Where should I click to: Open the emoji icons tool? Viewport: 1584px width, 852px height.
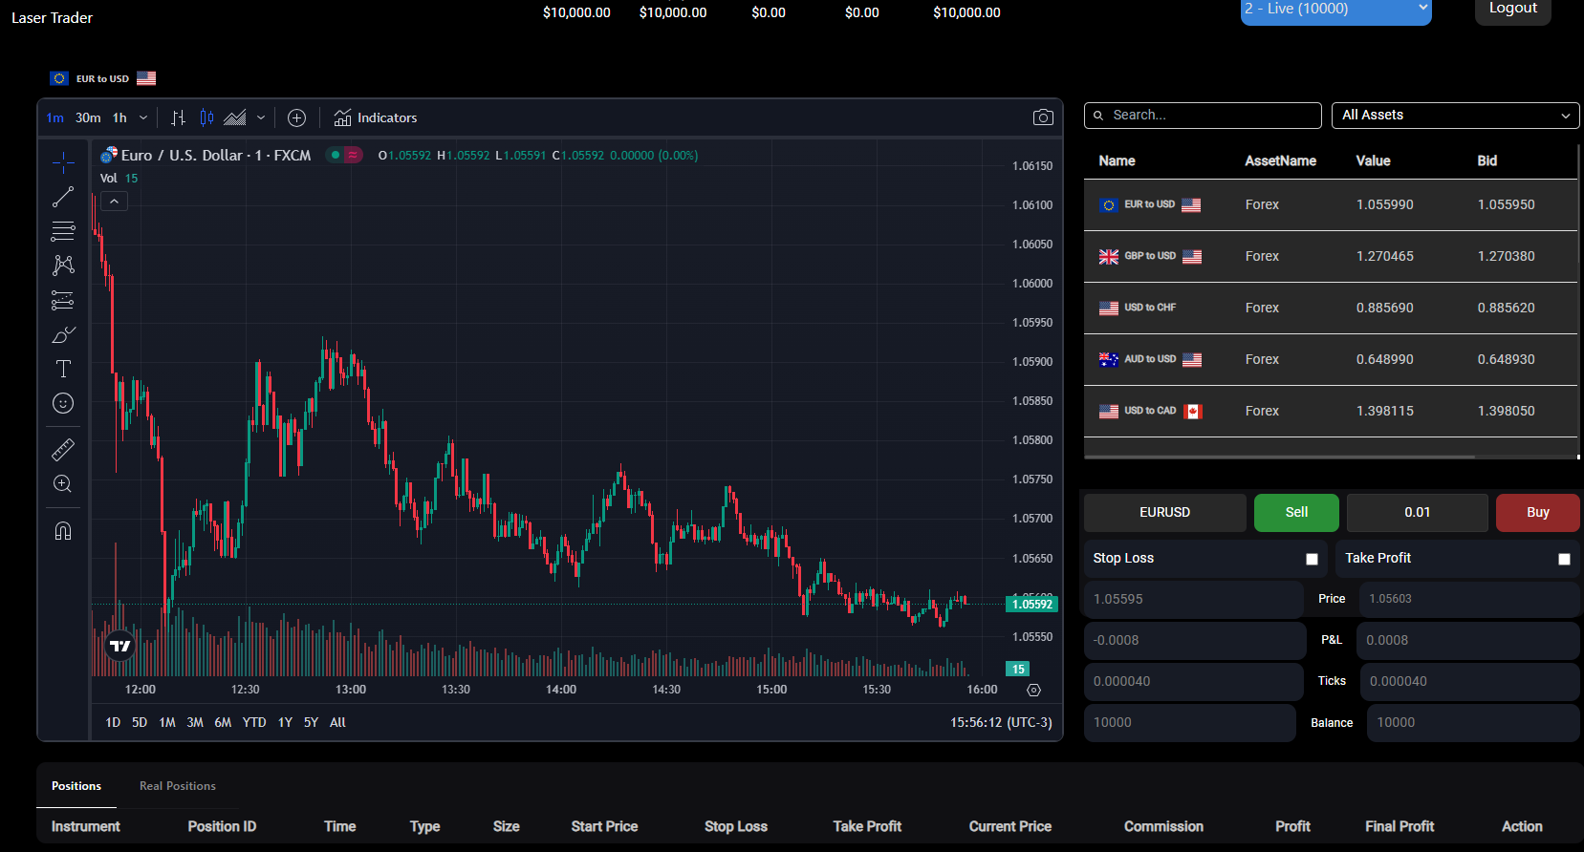[63, 403]
